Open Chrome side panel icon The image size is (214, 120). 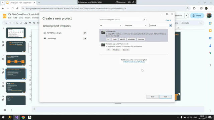coord(201,8)
